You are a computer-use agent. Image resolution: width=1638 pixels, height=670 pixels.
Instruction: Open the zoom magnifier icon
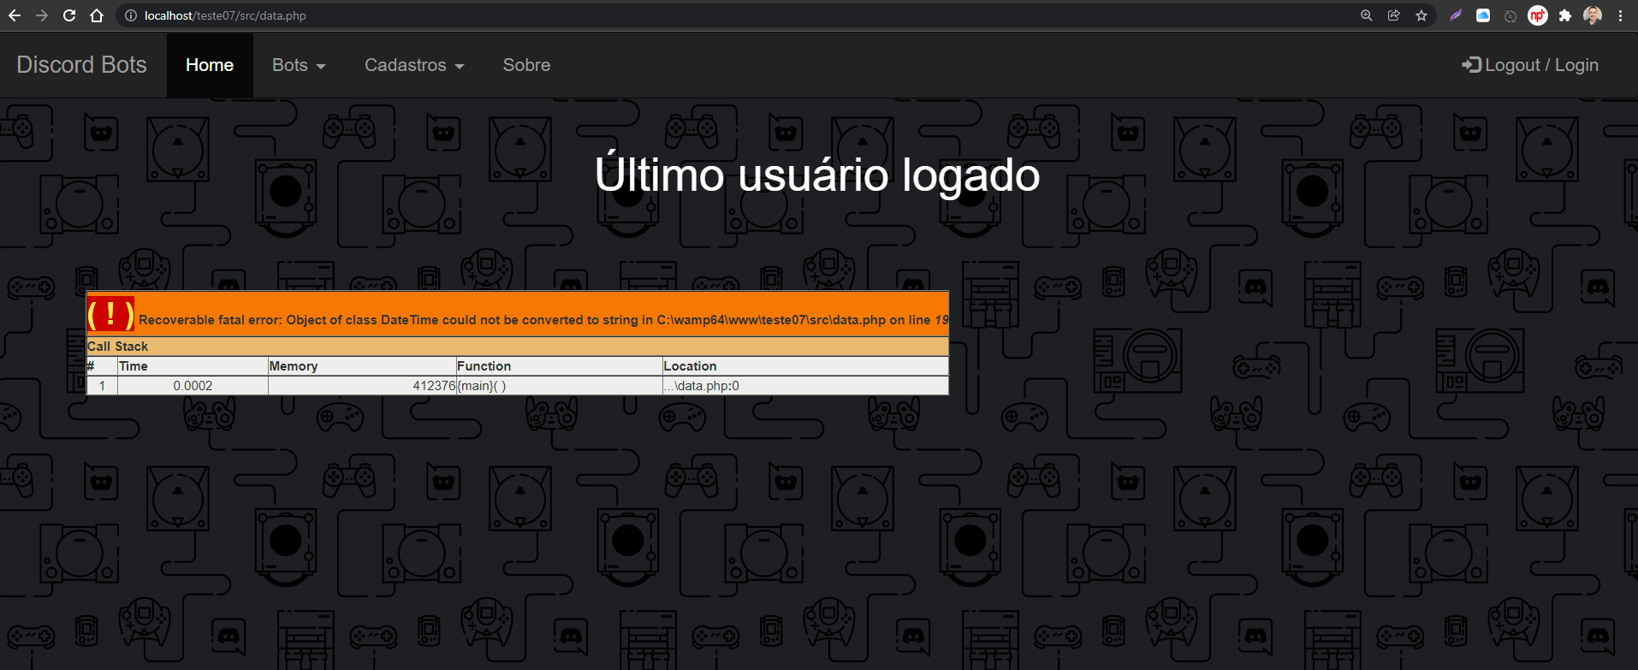pos(1367,15)
